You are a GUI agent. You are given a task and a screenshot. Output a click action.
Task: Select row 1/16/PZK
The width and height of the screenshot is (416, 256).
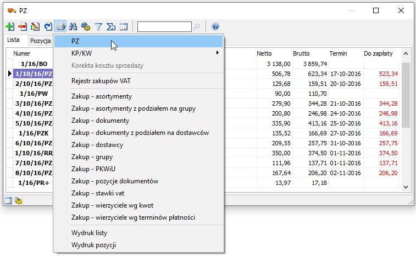[x=34, y=133]
